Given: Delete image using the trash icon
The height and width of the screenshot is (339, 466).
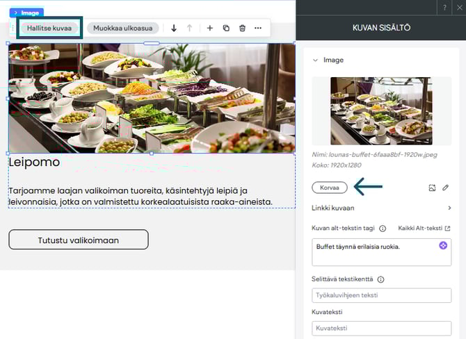Looking at the screenshot, I should tap(242, 28).
